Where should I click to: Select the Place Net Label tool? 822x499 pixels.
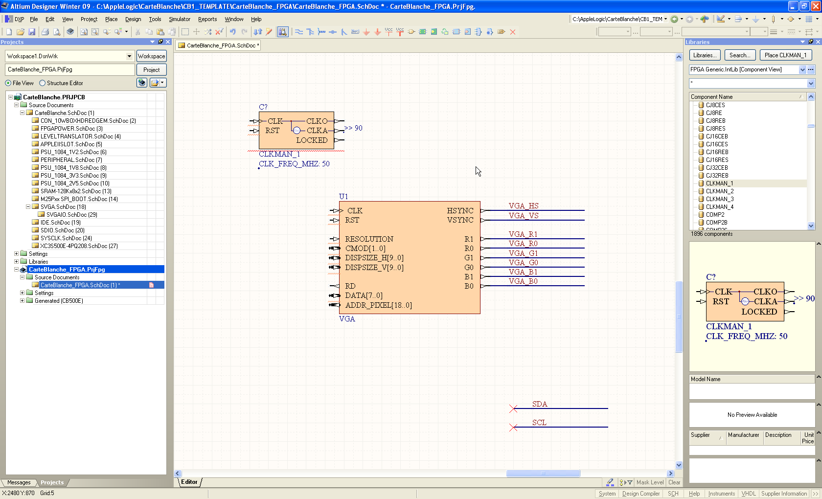click(355, 32)
